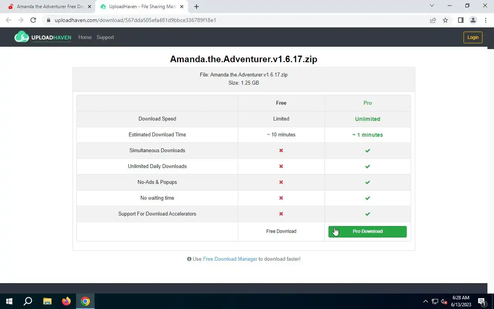Viewport: 494px width, 309px height.
Task: Click the Estimated Download Time label
Action: click(157, 135)
